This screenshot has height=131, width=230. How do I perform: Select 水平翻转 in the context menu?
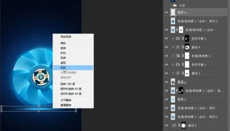tap(73, 100)
